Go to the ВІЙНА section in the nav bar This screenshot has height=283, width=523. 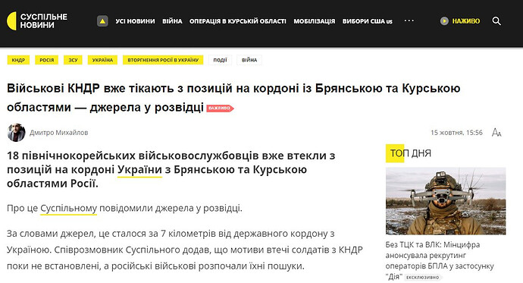pos(172,21)
